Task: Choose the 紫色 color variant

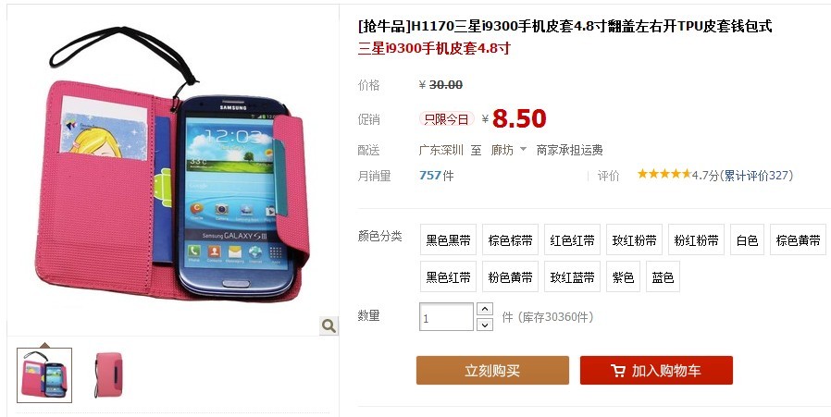Action: (x=623, y=276)
